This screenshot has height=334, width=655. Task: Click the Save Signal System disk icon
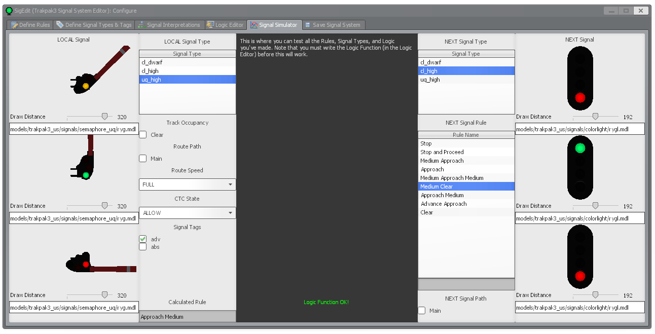click(x=308, y=25)
